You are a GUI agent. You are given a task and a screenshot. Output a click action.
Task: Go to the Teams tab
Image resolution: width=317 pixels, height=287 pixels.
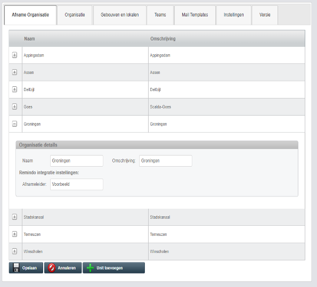click(160, 15)
